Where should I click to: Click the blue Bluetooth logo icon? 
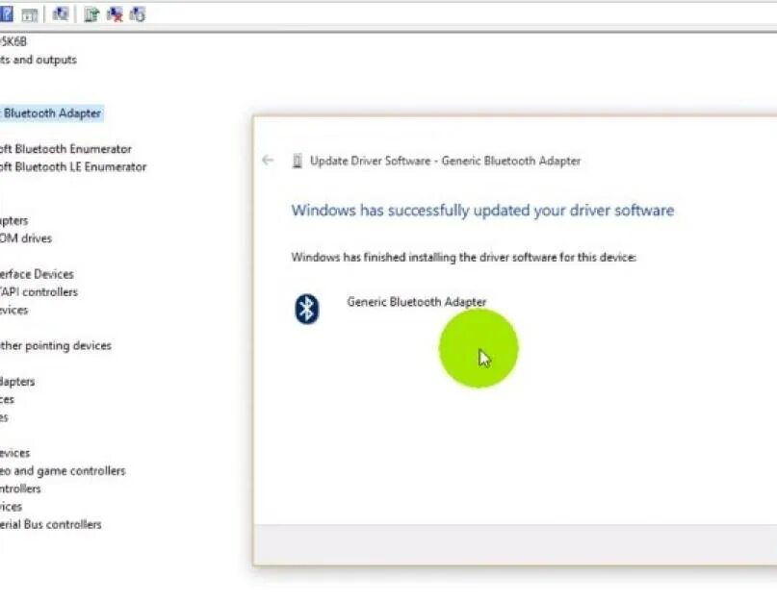tap(307, 309)
